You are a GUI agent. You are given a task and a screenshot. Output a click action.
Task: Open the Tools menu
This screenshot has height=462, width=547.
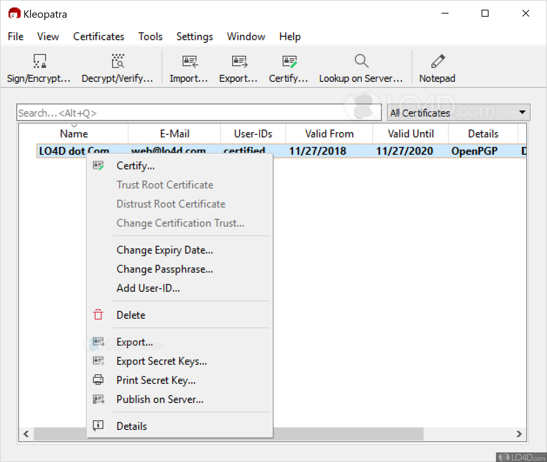pyautogui.click(x=150, y=36)
